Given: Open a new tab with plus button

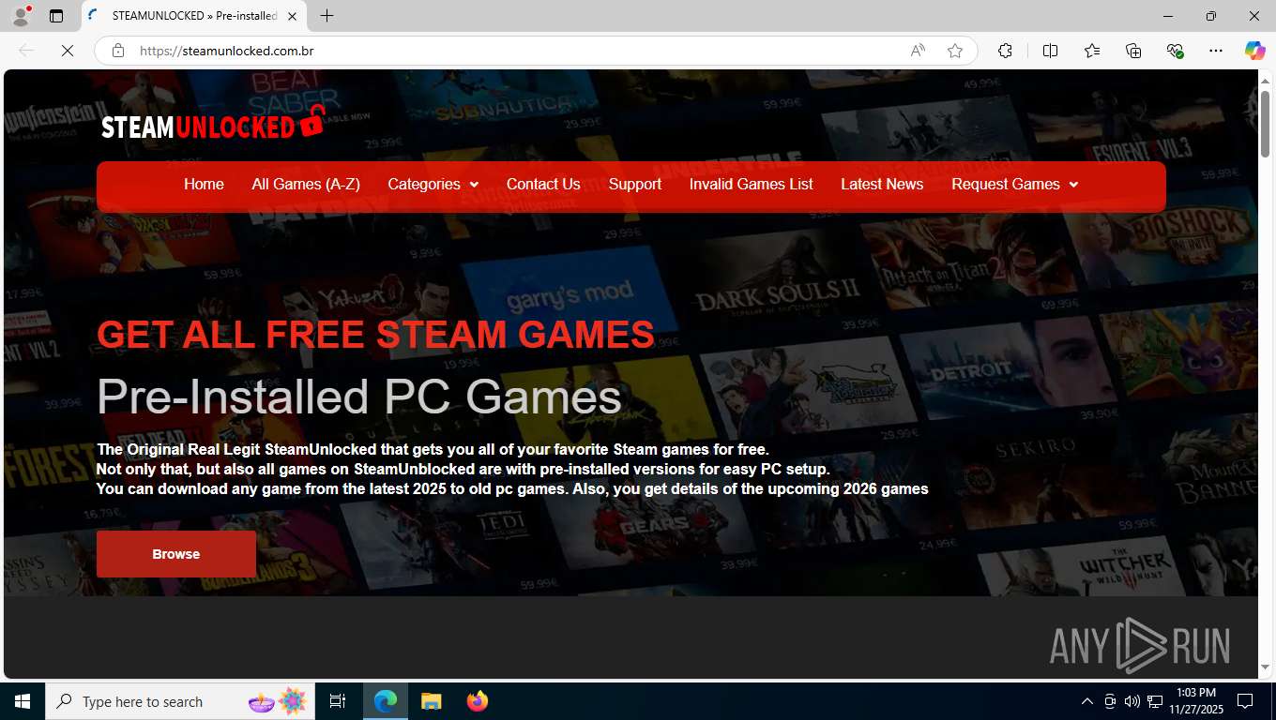Looking at the screenshot, I should (327, 16).
